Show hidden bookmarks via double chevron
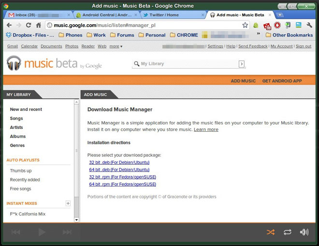This screenshot has width=319, height=246. click(258, 33)
